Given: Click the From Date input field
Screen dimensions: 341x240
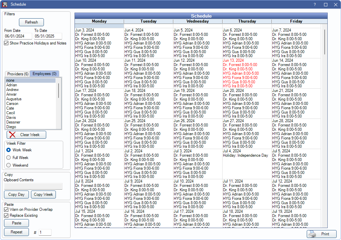Looking at the screenshot, I should (18, 36).
